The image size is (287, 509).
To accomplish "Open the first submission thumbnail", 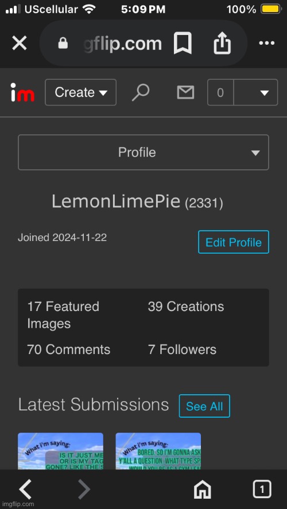I will coord(60,451).
